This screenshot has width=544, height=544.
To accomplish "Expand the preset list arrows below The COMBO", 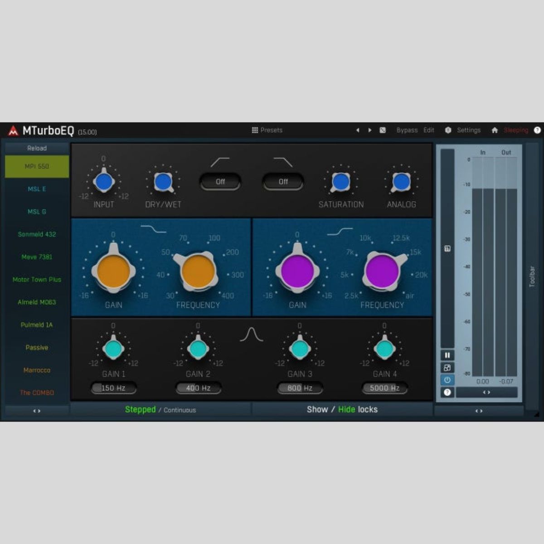I will pos(37,411).
